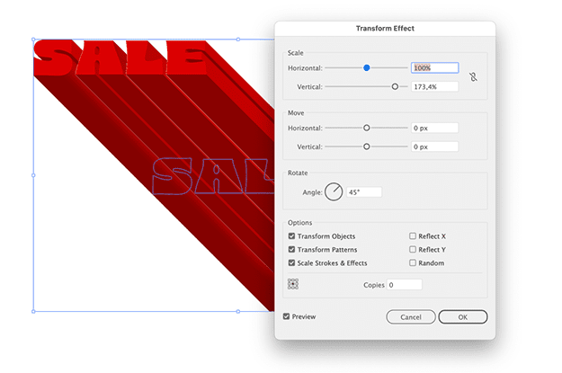Confirm with the OK button
Image resolution: width=562 pixels, height=373 pixels.
click(463, 316)
